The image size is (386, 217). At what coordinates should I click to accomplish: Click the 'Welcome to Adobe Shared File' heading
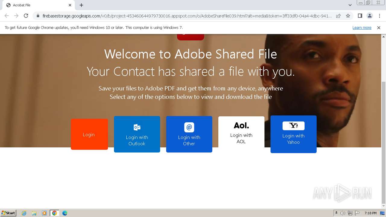pyautogui.click(x=191, y=54)
